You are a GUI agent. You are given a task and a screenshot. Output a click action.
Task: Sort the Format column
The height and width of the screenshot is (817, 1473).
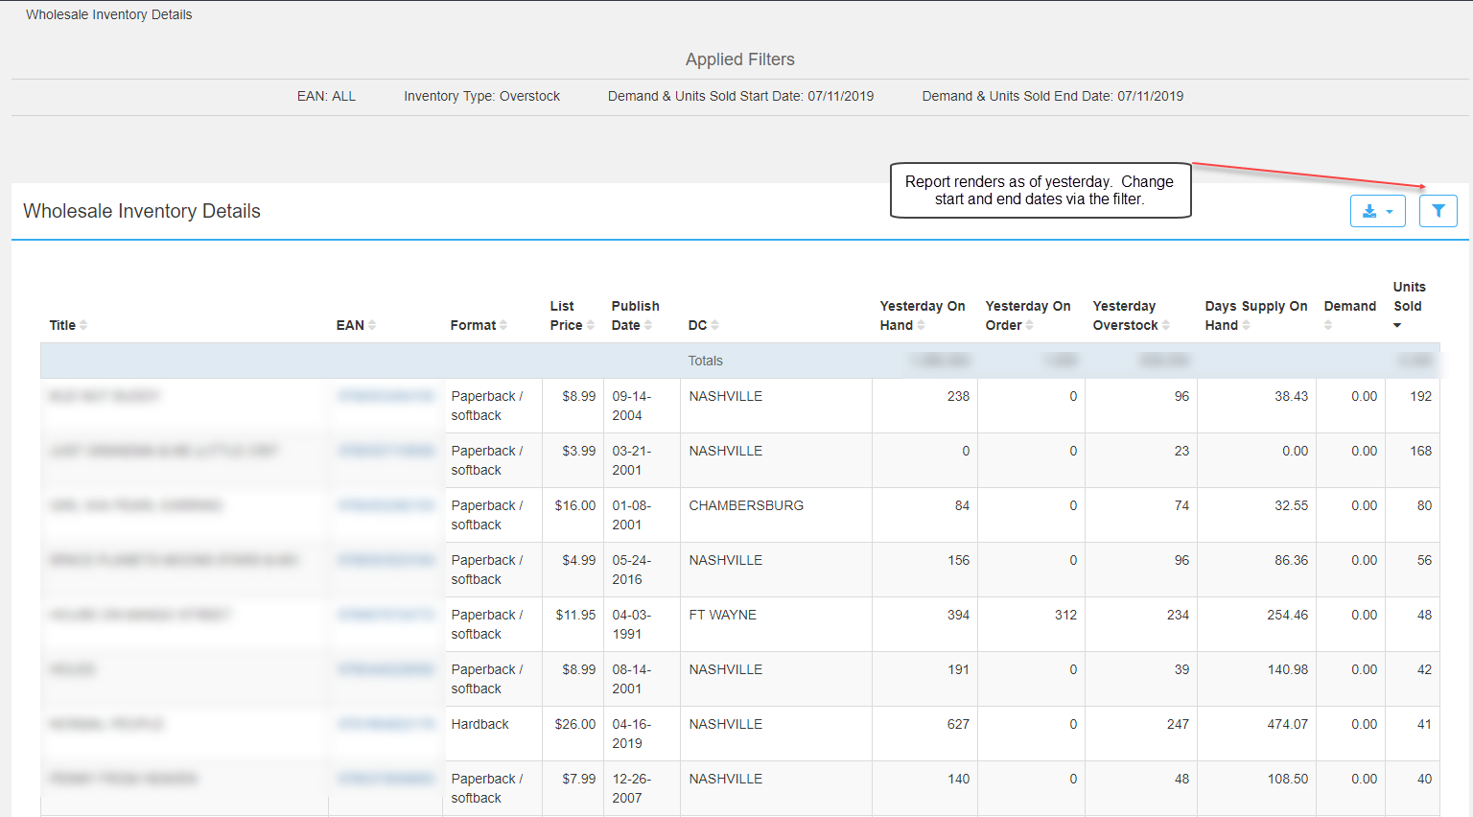pos(505,324)
